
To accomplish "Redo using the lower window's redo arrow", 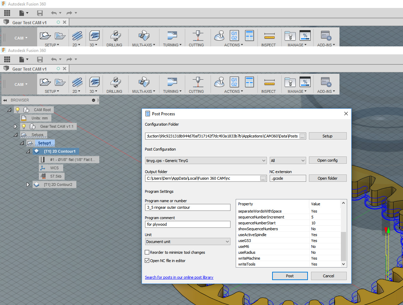I will [69, 60].
